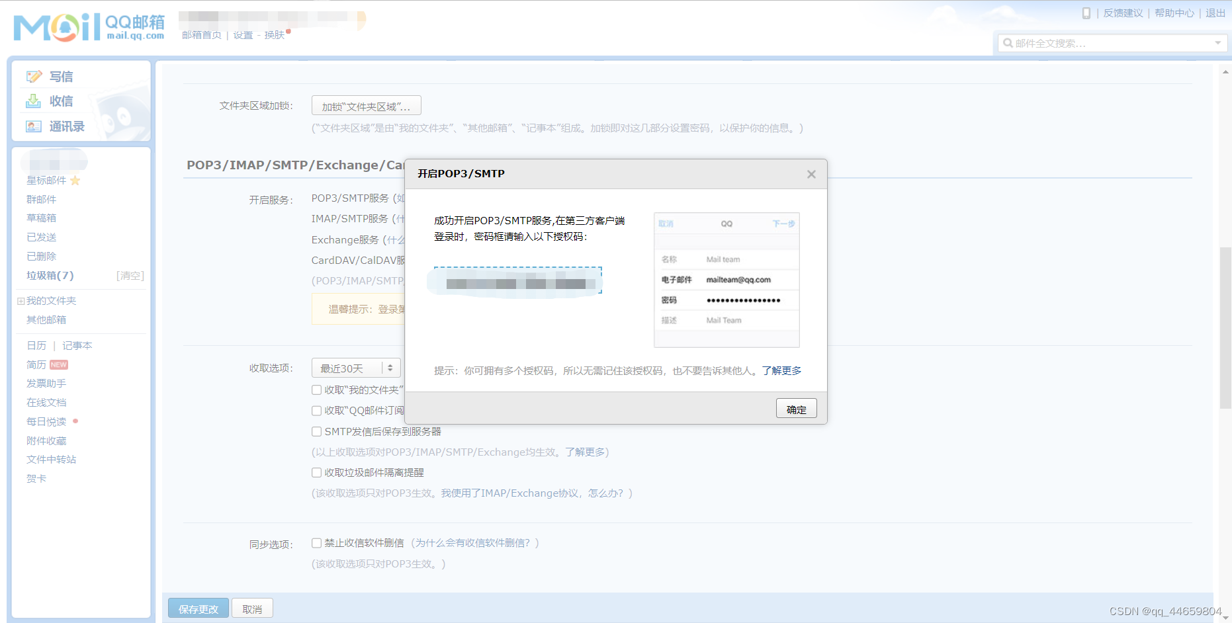
Task: Toggle the 收取"QQ邮件订阅" checkbox
Action: point(316,411)
